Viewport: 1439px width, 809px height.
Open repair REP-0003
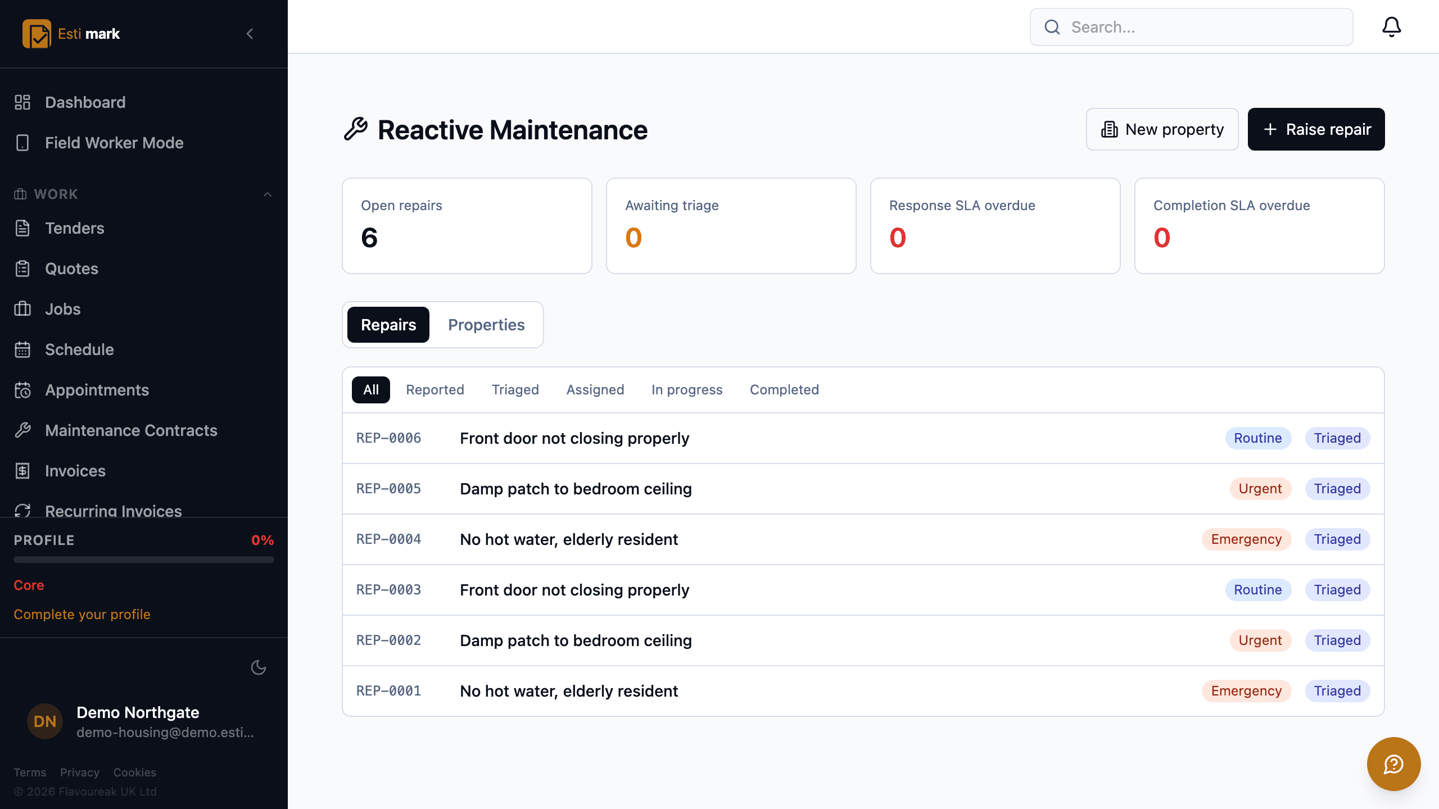tap(863, 590)
